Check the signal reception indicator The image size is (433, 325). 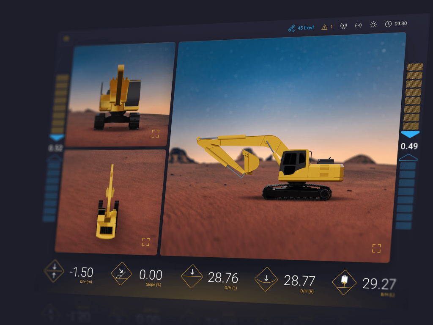[x=358, y=25]
